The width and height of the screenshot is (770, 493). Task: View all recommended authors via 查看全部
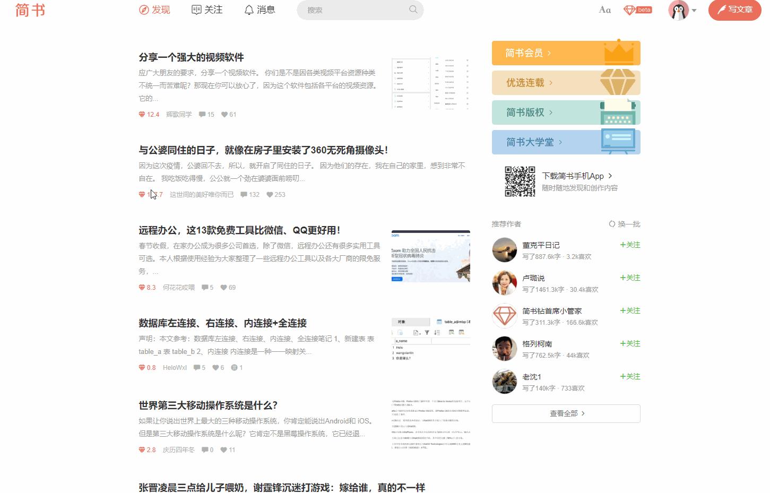(566, 413)
